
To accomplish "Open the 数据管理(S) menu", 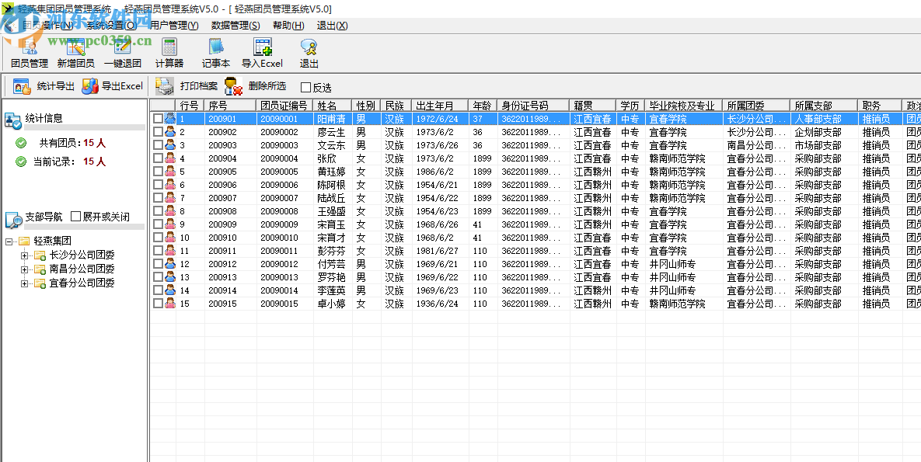I will [x=235, y=25].
